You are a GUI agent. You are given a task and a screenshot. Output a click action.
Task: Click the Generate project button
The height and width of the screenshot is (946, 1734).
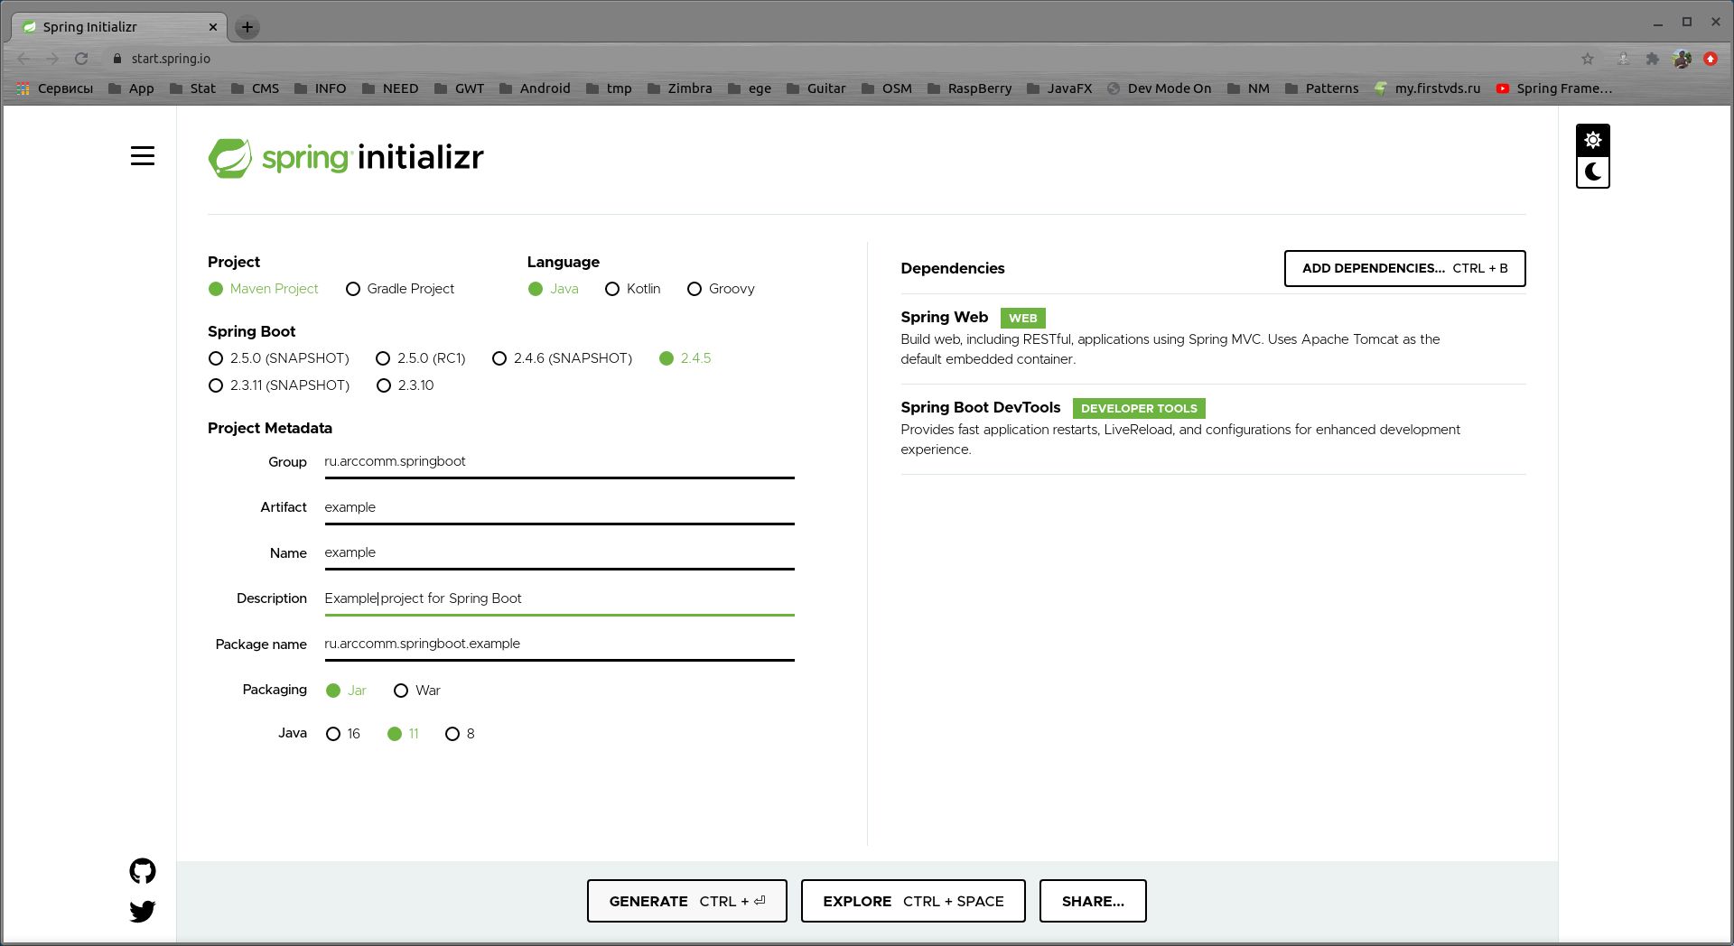686,901
